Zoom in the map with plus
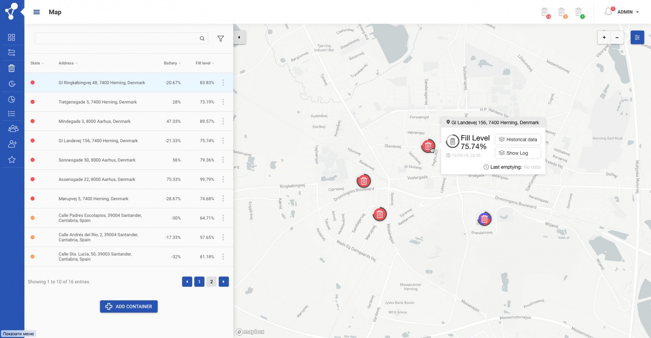651x338 pixels. [x=604, y=37]
